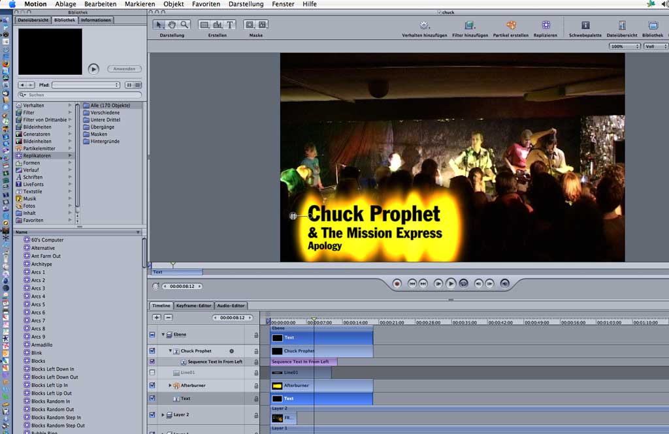The image size is (669, 434).
Task: Open Dateiübersicht from toolbar
Action: (x=622, y=25)
